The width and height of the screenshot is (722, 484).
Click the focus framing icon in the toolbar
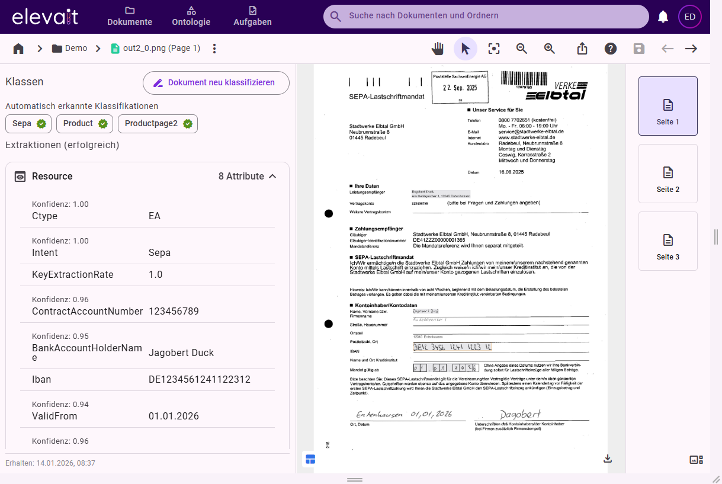(494, 49)
